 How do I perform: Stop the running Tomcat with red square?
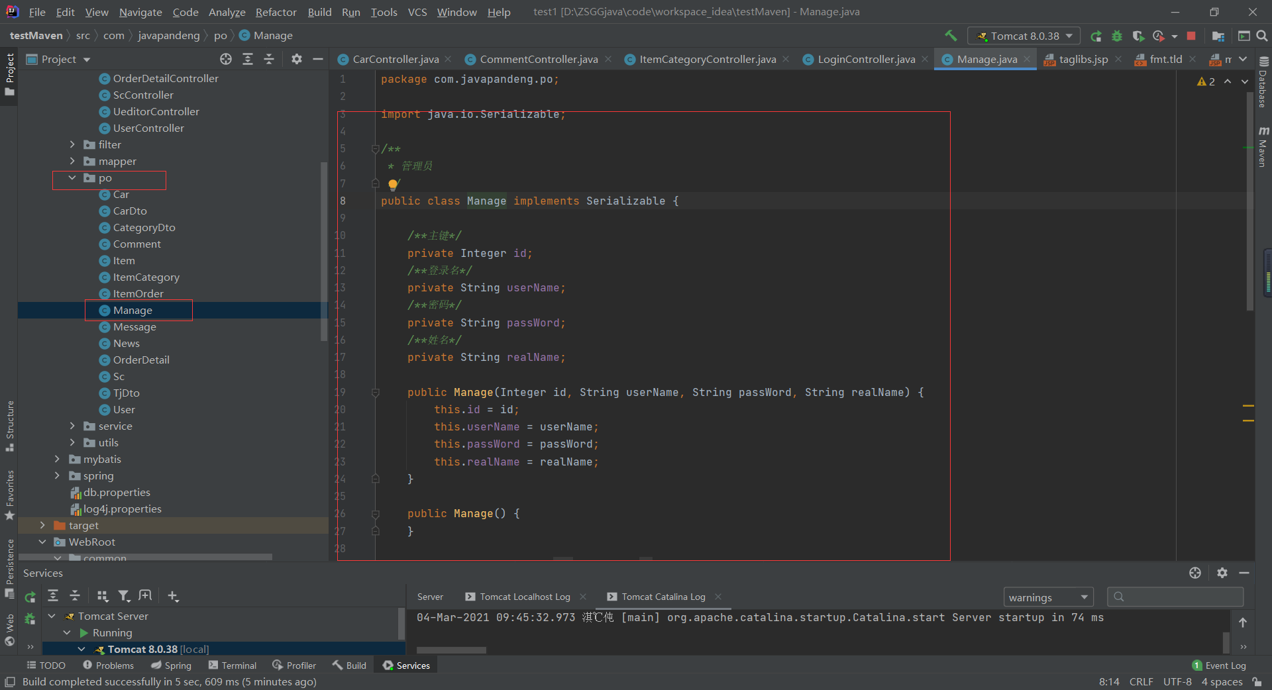pos(1191,36)
